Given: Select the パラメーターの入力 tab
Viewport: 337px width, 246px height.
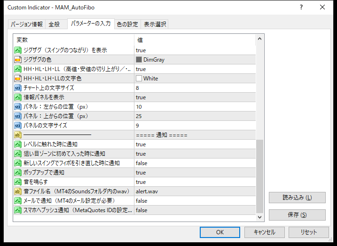Looking at the screenshot, I should tap(91, 24).
